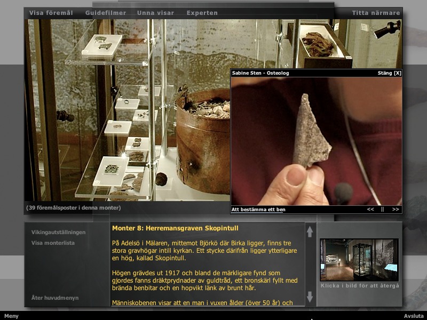Select the Unna visar menu item
This screenshot has height=320, width=427.
[155, 13]
